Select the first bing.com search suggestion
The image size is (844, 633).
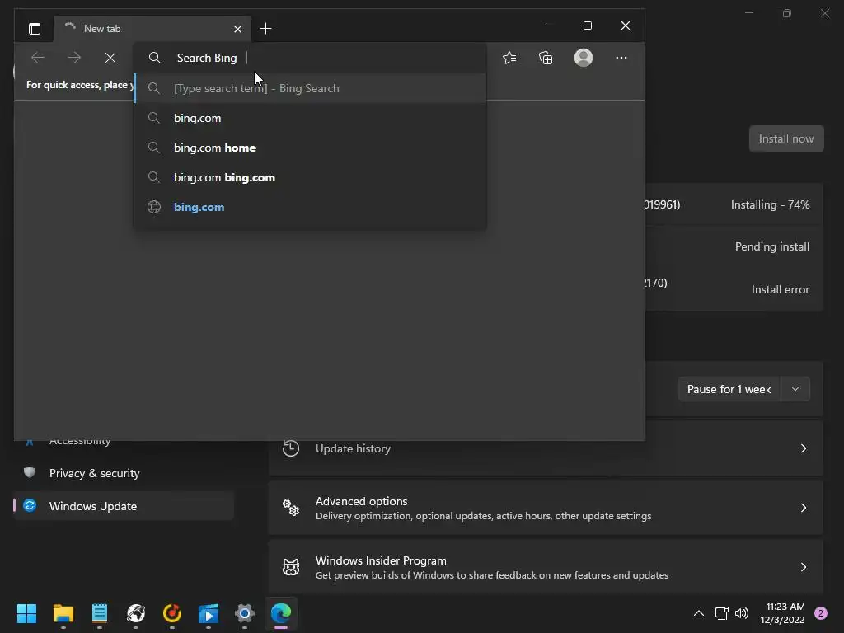tap(310, 118)
